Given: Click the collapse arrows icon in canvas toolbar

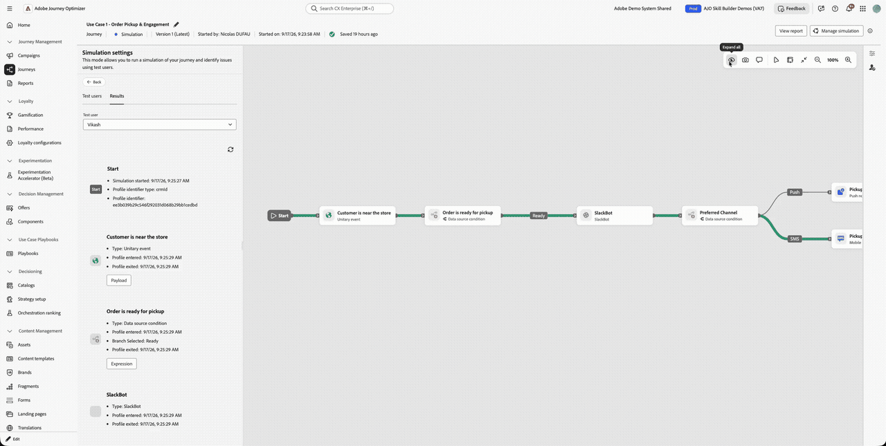Looking at the screenshot, I should (804, 60).
